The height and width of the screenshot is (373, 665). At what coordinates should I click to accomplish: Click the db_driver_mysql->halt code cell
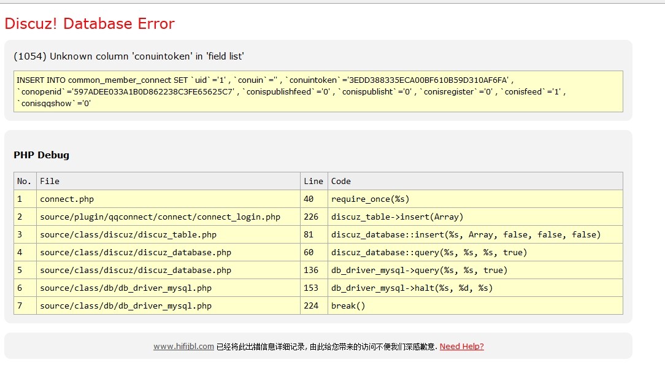[x=412, y=288]
